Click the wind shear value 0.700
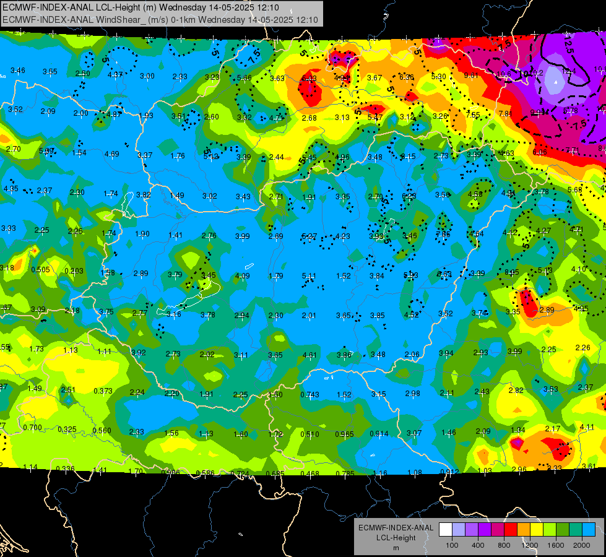The height and width of the screenshot is (557, 606). [32, 428]
